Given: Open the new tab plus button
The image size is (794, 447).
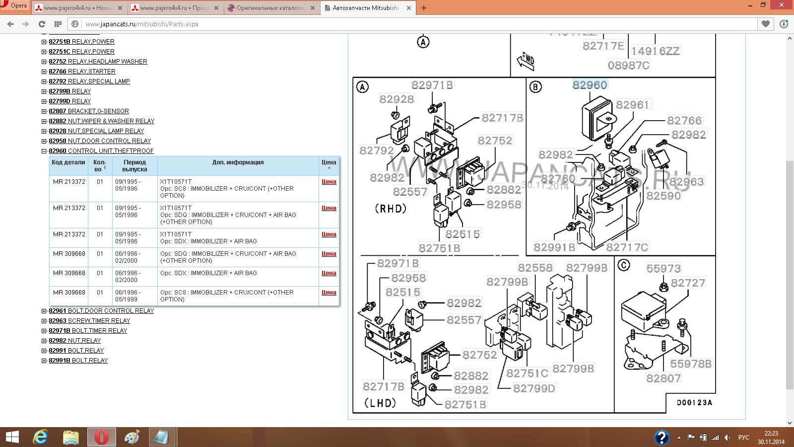Looking at the screenshot, I should coord(423,8).
